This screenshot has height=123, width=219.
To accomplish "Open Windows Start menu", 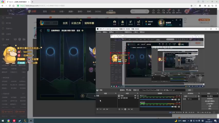I will [x=3, y=121].
